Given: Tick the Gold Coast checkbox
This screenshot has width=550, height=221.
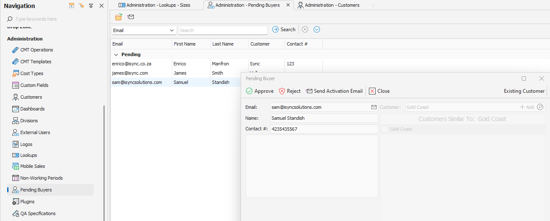Looking at the screenshot, I should click(x=385, y=129).
